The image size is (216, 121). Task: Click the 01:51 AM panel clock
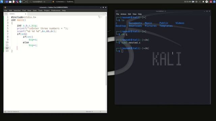click(x=188, y=2)
